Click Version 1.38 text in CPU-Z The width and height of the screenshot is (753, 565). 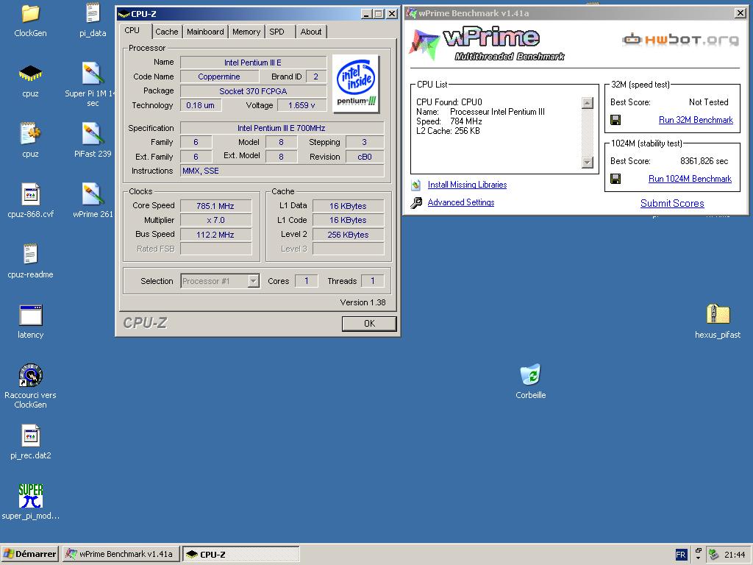363,302
